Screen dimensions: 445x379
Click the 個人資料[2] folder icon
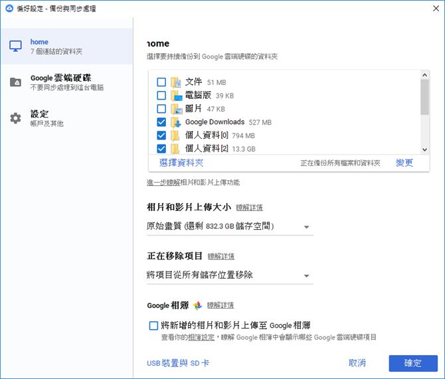coord(175,149)
